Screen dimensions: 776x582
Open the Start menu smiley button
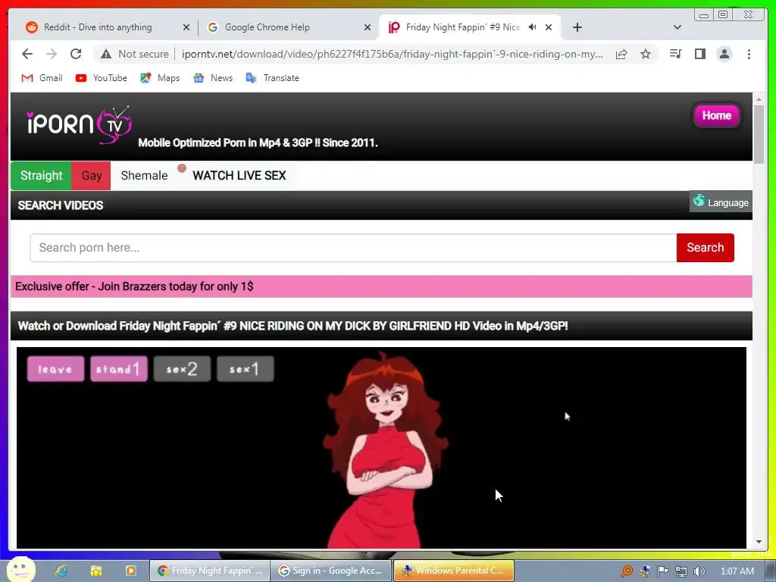point(20,570)
